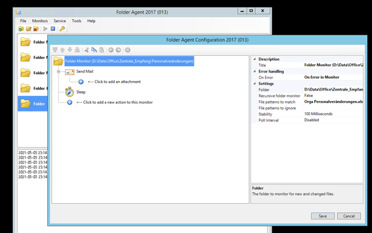
Task: Click the move down arrow icon
Action: click(70, 50)
